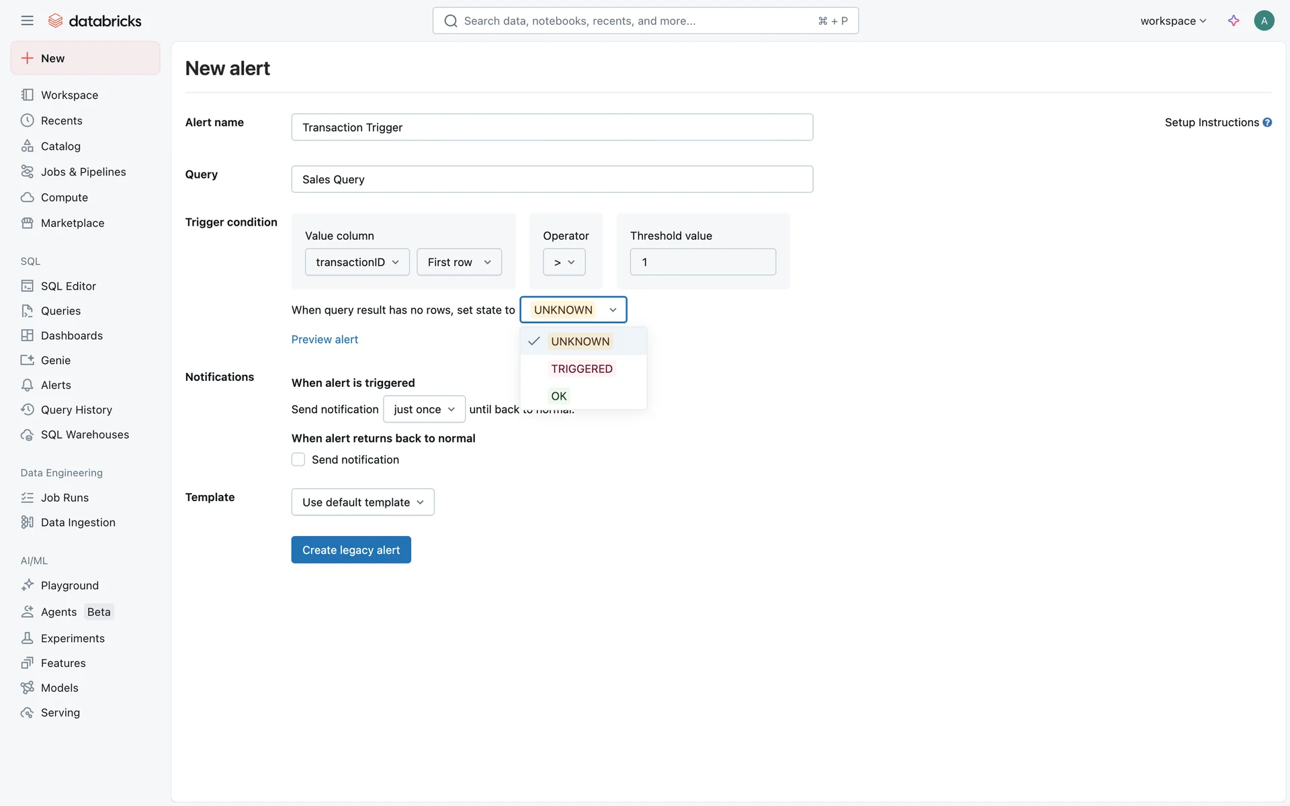Click the user avatar icon
1290x806 pixels.
1264,21
